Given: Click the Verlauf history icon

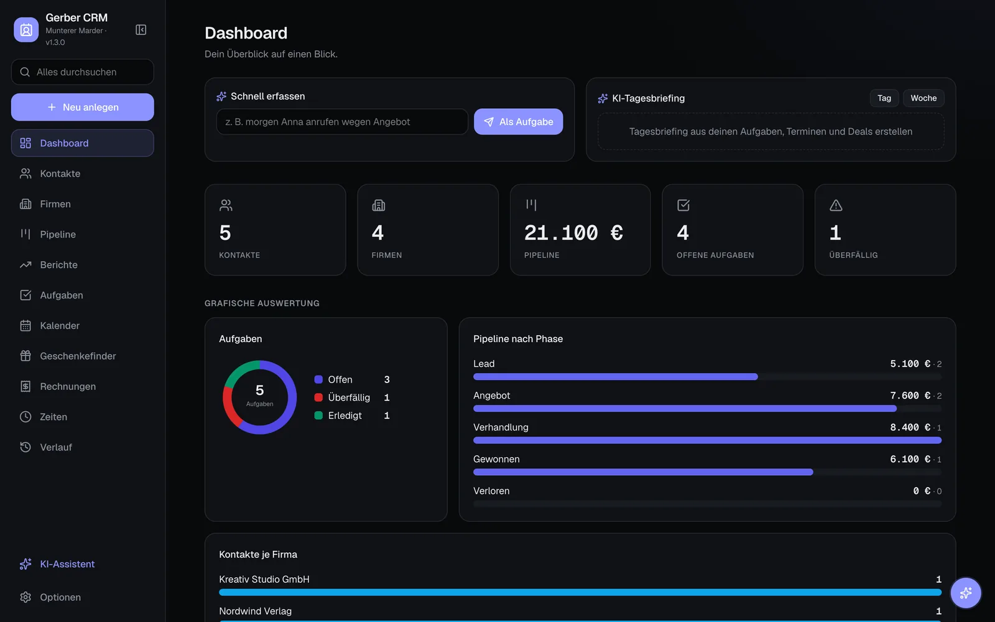Looking at the screenshot, I should coord(25,447).
